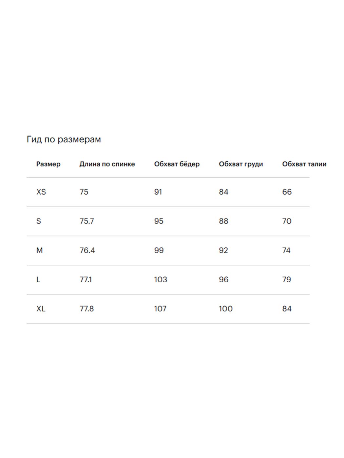The width and height of the screenshot is (344, 458).
Task: Click the "Гид по размерам" heading
Action: point(64,139)
